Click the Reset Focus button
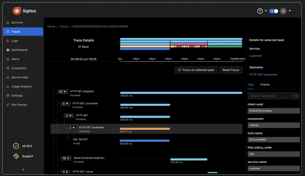 pyautogui.click(x=231, y=70)
